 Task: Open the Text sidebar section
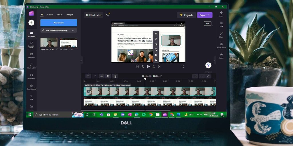(31, 98)
